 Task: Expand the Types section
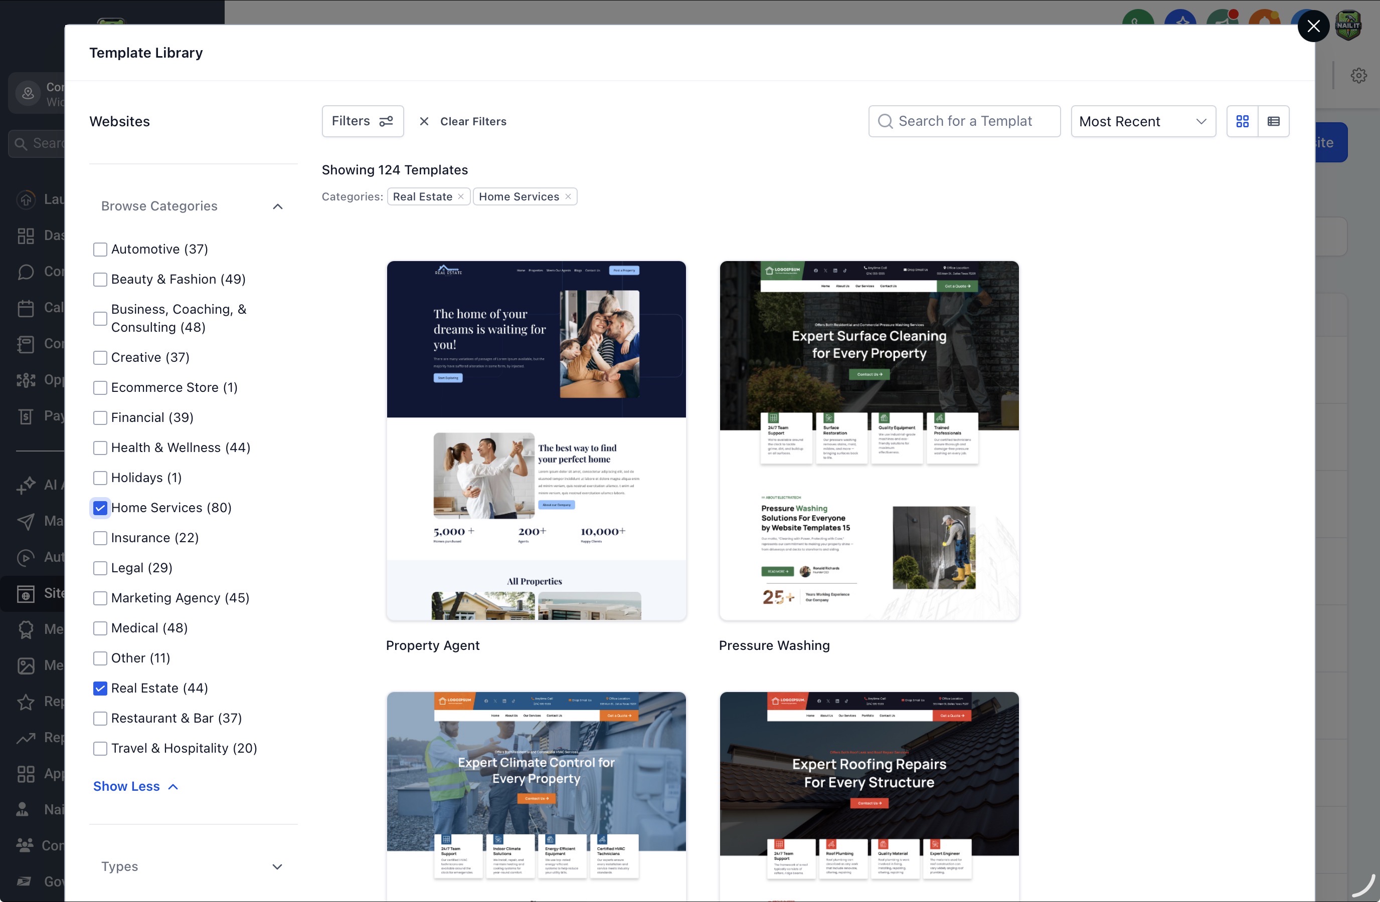(x=277, y=866)
